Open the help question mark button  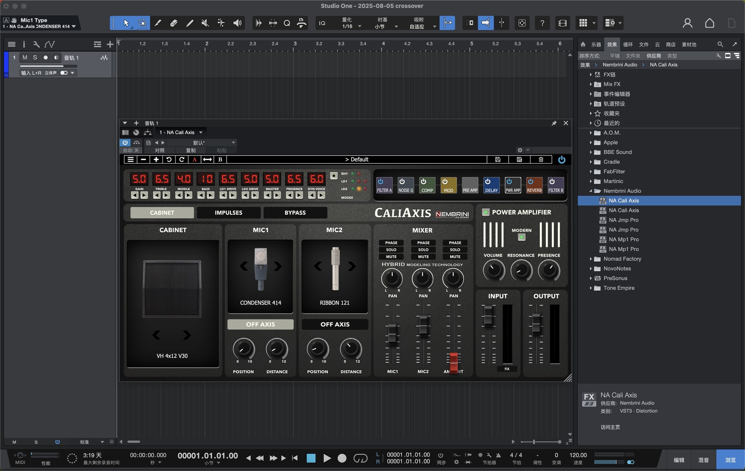click(x=542, y=23)
